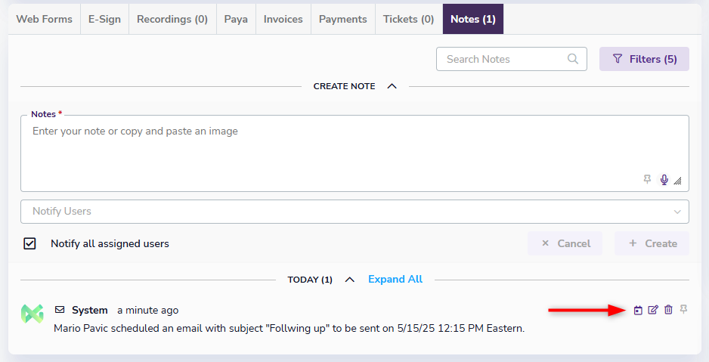Click the "System" author name

(x=89, y=310)
